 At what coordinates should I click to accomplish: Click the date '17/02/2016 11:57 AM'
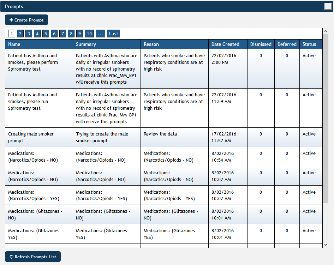point(228,137)
